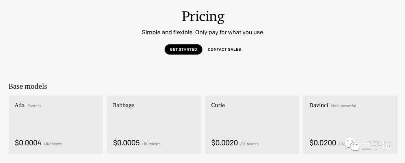This screenshot has width=405, height=163.
Task: Open the CONTACT SALES link
Action: (x=224, y=49)
